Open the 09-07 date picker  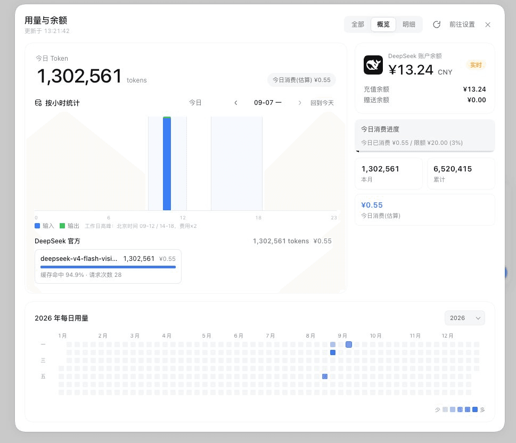(x=267, y=103)
